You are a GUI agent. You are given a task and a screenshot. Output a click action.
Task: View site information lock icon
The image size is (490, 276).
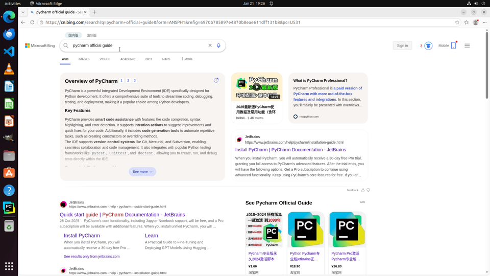click(x=41, y=22)
